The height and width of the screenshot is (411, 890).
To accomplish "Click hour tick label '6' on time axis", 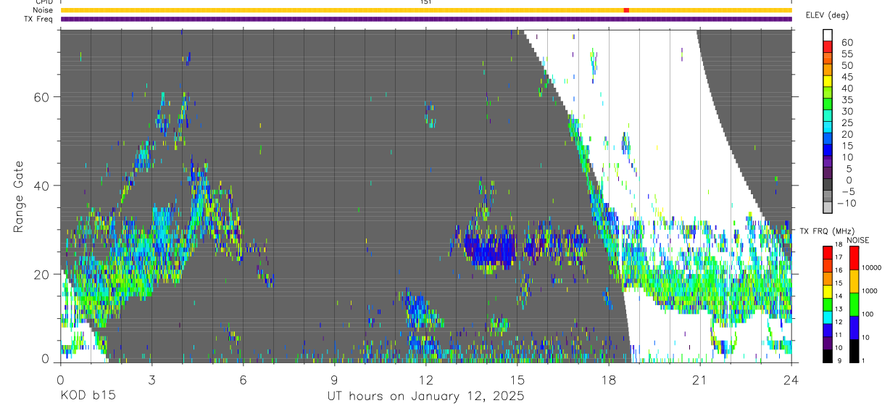I will click(x=243, y=379).
